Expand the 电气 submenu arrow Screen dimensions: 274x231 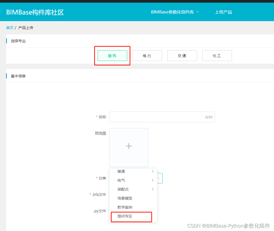pos(153,180)
